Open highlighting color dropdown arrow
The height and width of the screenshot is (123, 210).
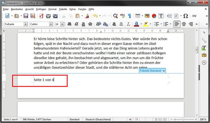[151, 24]
